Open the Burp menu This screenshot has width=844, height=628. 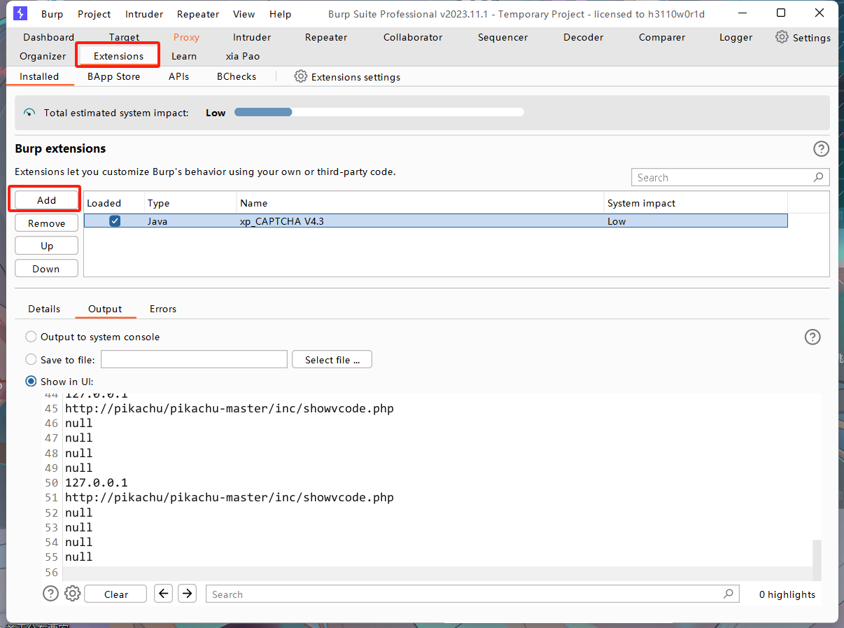[52, 14]
